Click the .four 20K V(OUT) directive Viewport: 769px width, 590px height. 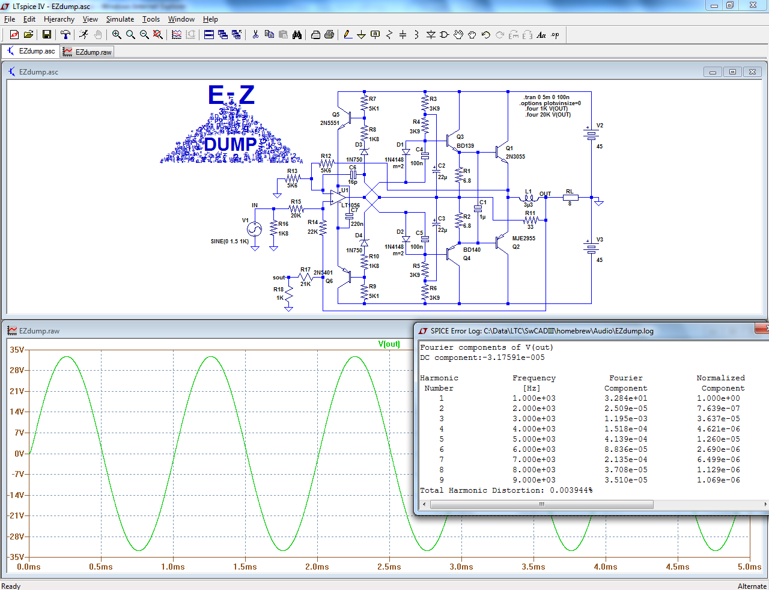pos(548,115)
